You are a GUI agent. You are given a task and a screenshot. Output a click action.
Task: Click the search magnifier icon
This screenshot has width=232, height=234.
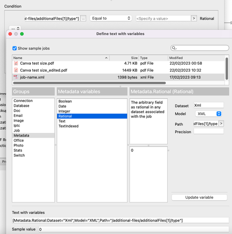coord(174,48)
